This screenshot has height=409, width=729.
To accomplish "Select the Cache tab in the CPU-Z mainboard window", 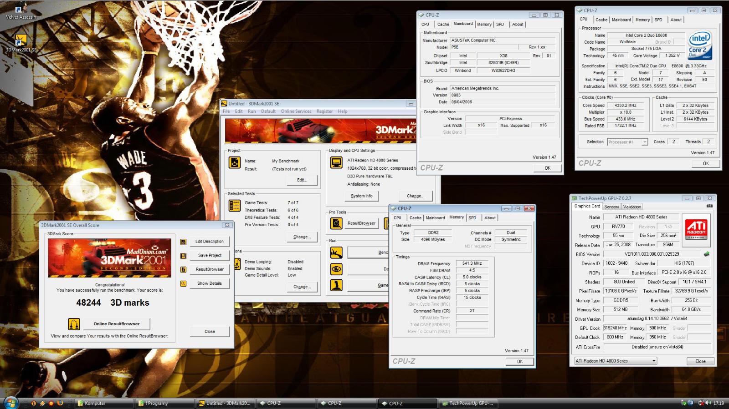I will click(x=443, y=25).
